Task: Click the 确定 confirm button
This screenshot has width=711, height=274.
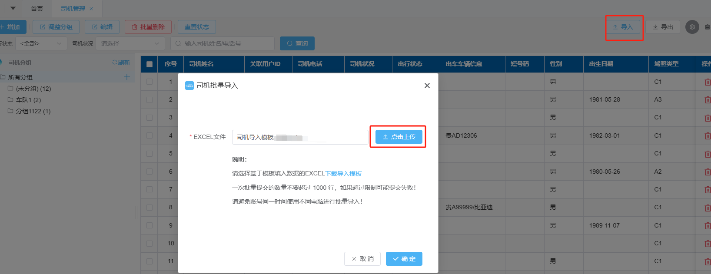Action: click(x=404, y=259)
